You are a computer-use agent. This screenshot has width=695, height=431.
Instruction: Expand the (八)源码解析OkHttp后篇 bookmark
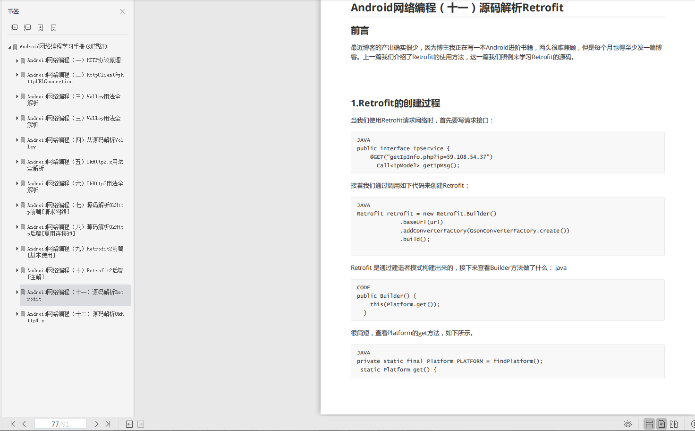pyautogui.click(x=17, y=227)
